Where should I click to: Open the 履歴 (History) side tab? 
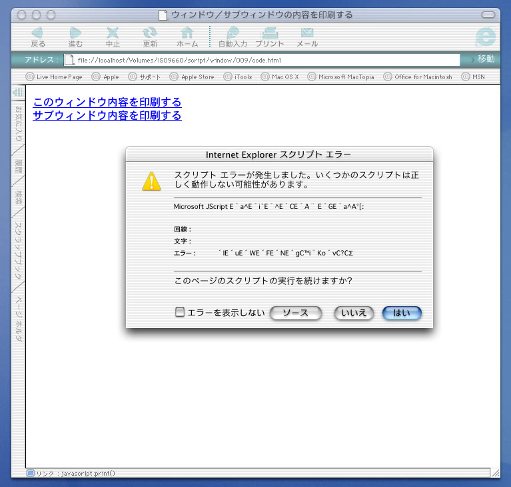click(x=19, y=166)
